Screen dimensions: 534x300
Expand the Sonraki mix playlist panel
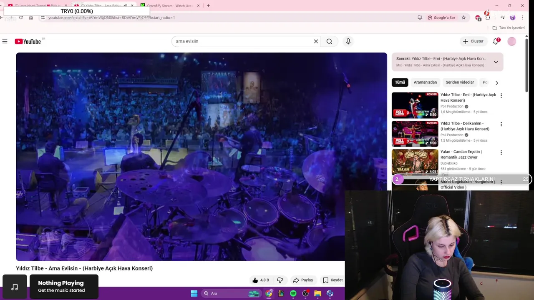(496, 62)
